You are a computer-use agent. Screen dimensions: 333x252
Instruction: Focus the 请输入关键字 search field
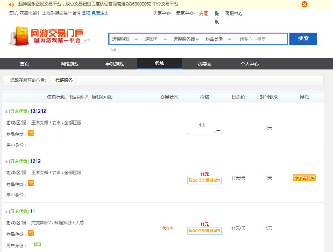point(261,39)
